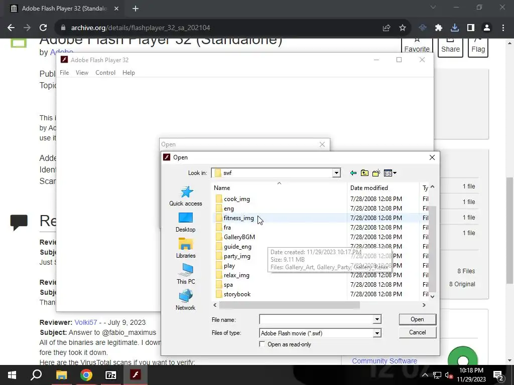Screen dimensions: 514x385
Task: Open File menu in Flash Player
Action: pos(64,73)
